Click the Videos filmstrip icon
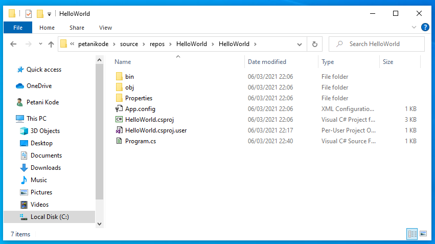Image resolution: width=435 pixels, height=244 pixels. tap(24, 205)
